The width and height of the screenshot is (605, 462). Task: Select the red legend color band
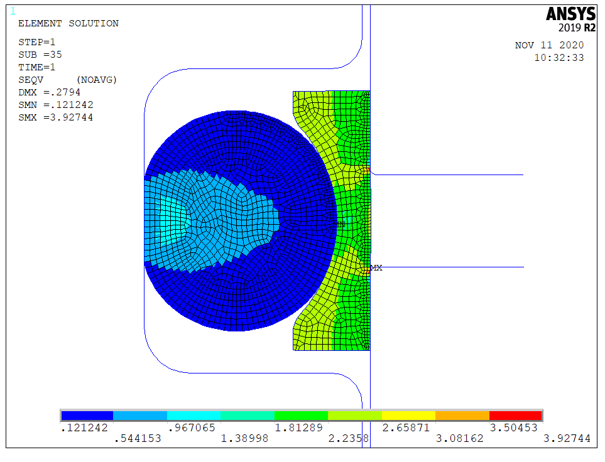pyautogui.click(x=515, y=416)
